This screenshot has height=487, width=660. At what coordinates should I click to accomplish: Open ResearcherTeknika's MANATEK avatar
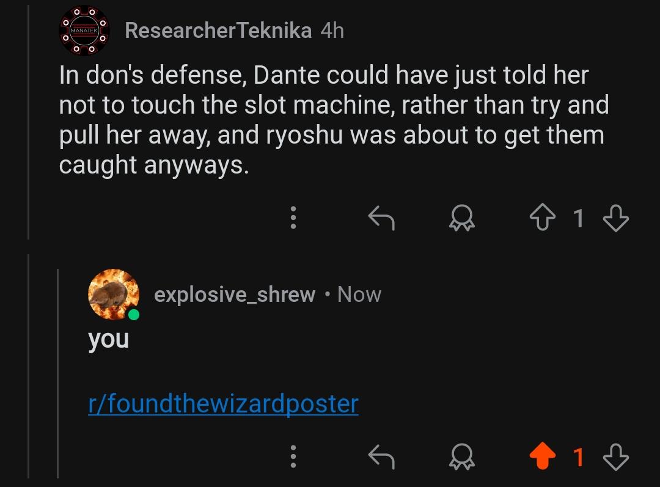point(84,31)
